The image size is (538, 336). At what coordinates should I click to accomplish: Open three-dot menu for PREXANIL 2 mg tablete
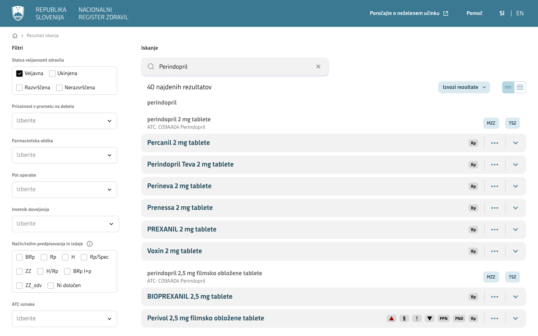pyautogui.click(x=495, y=230)
